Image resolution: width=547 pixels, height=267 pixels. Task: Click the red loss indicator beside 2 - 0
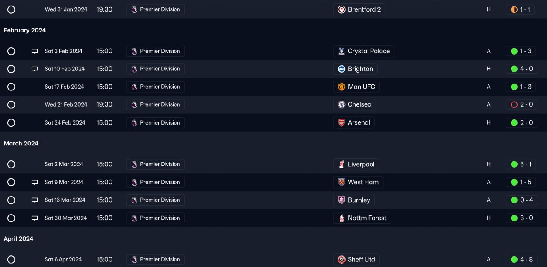(514, 104)
